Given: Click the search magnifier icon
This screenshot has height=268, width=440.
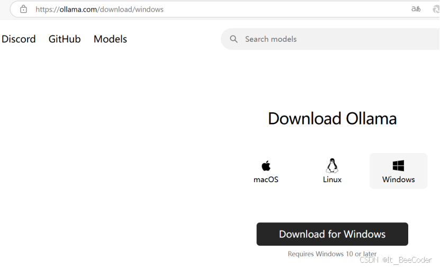Looking at the screenshot, I should (x=234, y=39).
